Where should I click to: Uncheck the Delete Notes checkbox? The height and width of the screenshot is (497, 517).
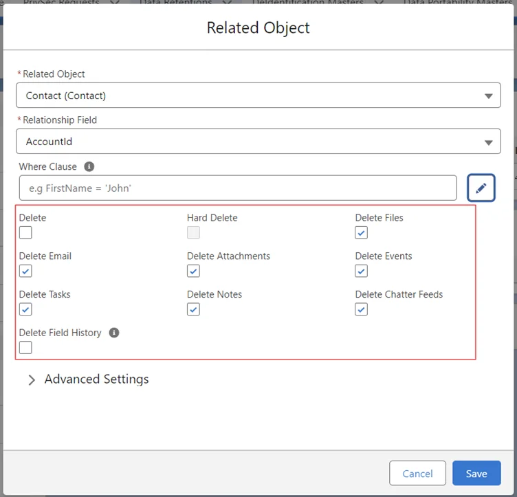click(194, 310)
